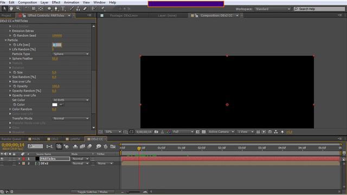The image size is (347, 195).
Task: Select the Unified Camera tool
Action: [x=34, y=9]
